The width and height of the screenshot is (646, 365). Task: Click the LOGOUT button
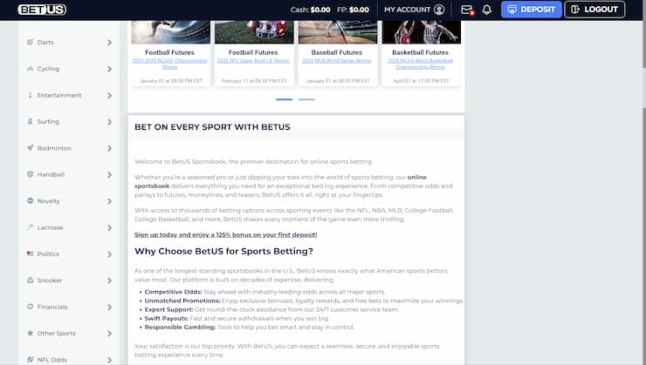tap(594, 10)
